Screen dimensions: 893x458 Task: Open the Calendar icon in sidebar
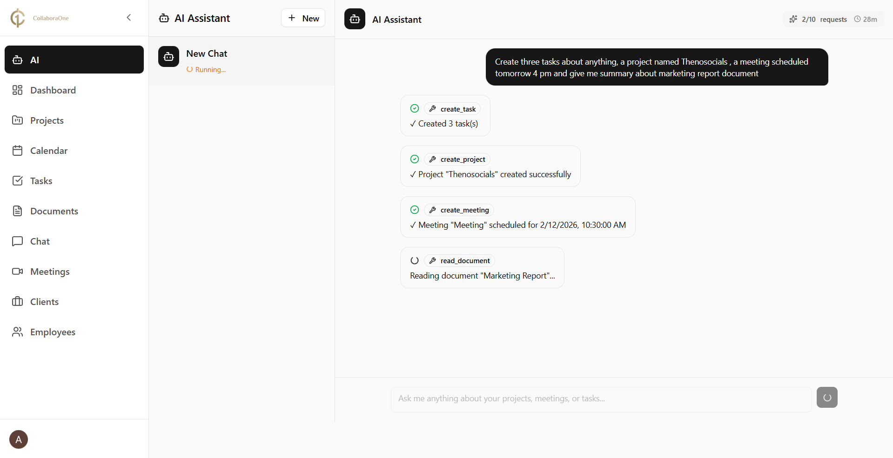point(17,150)
